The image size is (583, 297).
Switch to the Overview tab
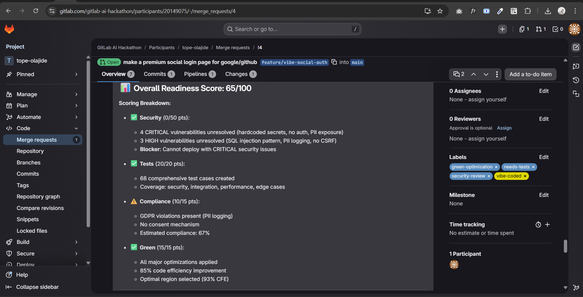click(118, 74)
